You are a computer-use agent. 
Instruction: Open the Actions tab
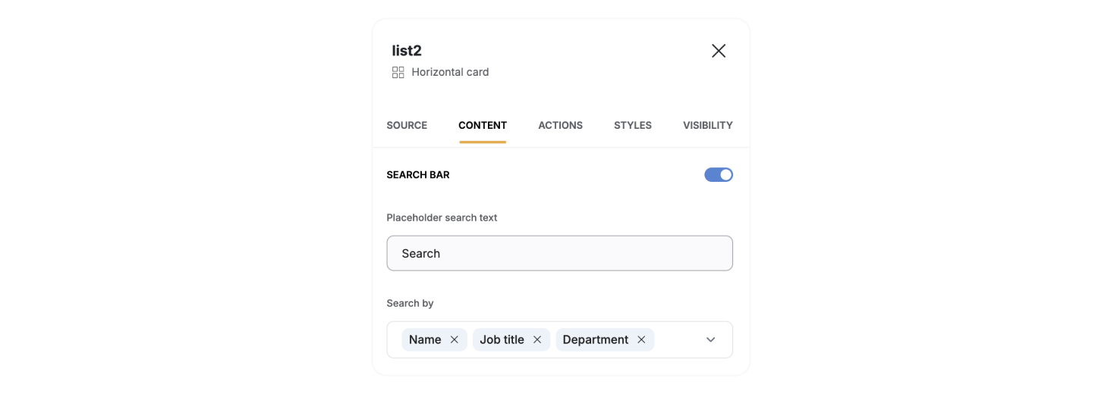click(560, 125)
